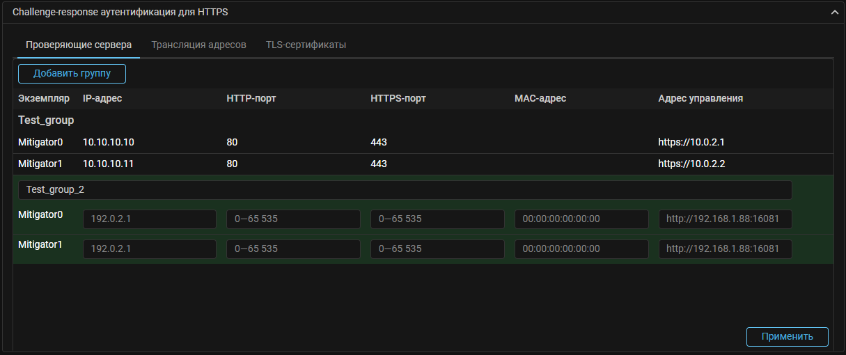Image resolution: width=846 pixels, height=355 pixels.
Task: Click new group Mitigator0 management address field
Action: coord(725,219)
